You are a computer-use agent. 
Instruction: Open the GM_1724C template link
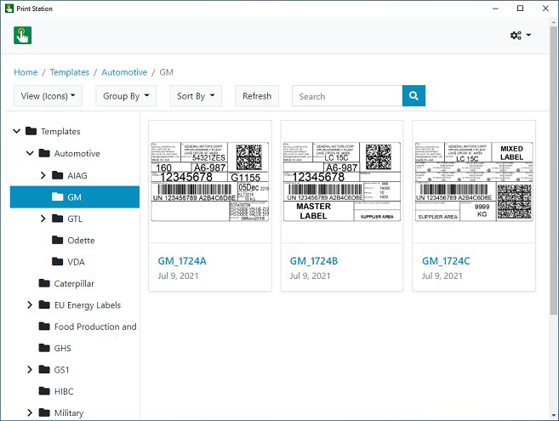(446, 261)
